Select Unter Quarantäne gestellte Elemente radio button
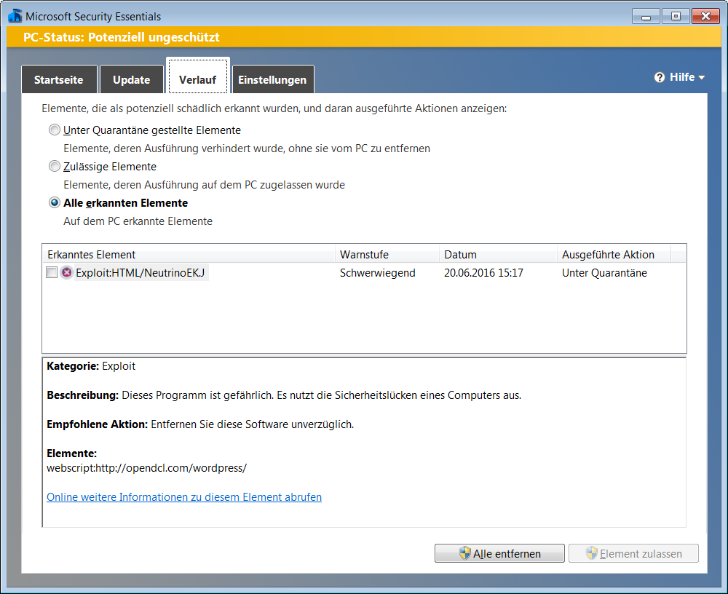728x594 pixels. [x=55, y=130]
